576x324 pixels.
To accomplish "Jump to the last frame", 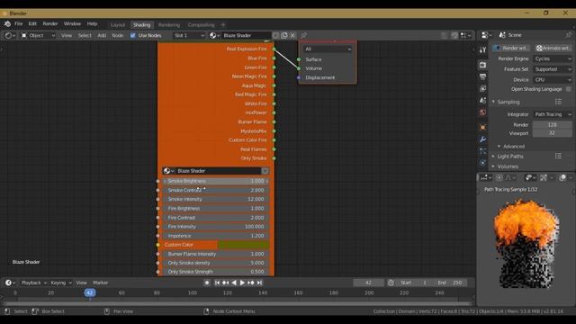I will [x=260, y=283].
